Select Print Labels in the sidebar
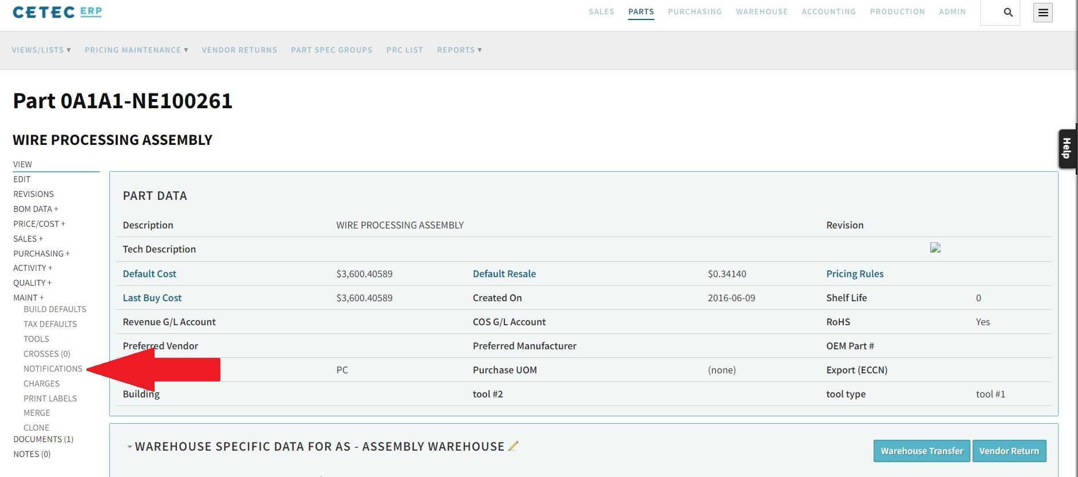The height and width of the screenshot is (477, 1078). coord(50,399)
